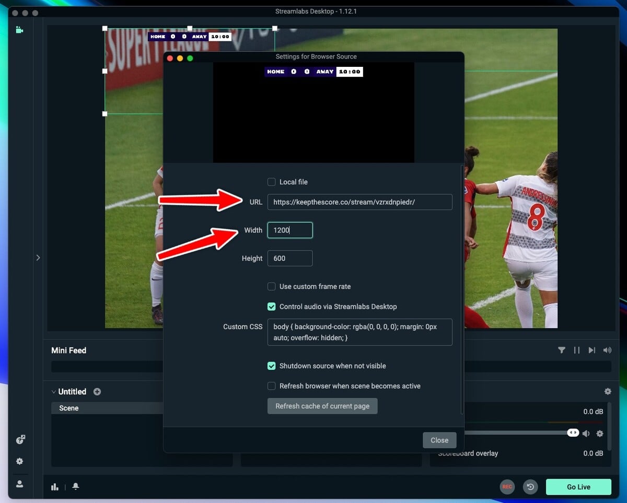Image resolution: width=627 pixels, height=503 pixels.
Task: Enable Use custom frame rate
Action: (x=271, y=286)
